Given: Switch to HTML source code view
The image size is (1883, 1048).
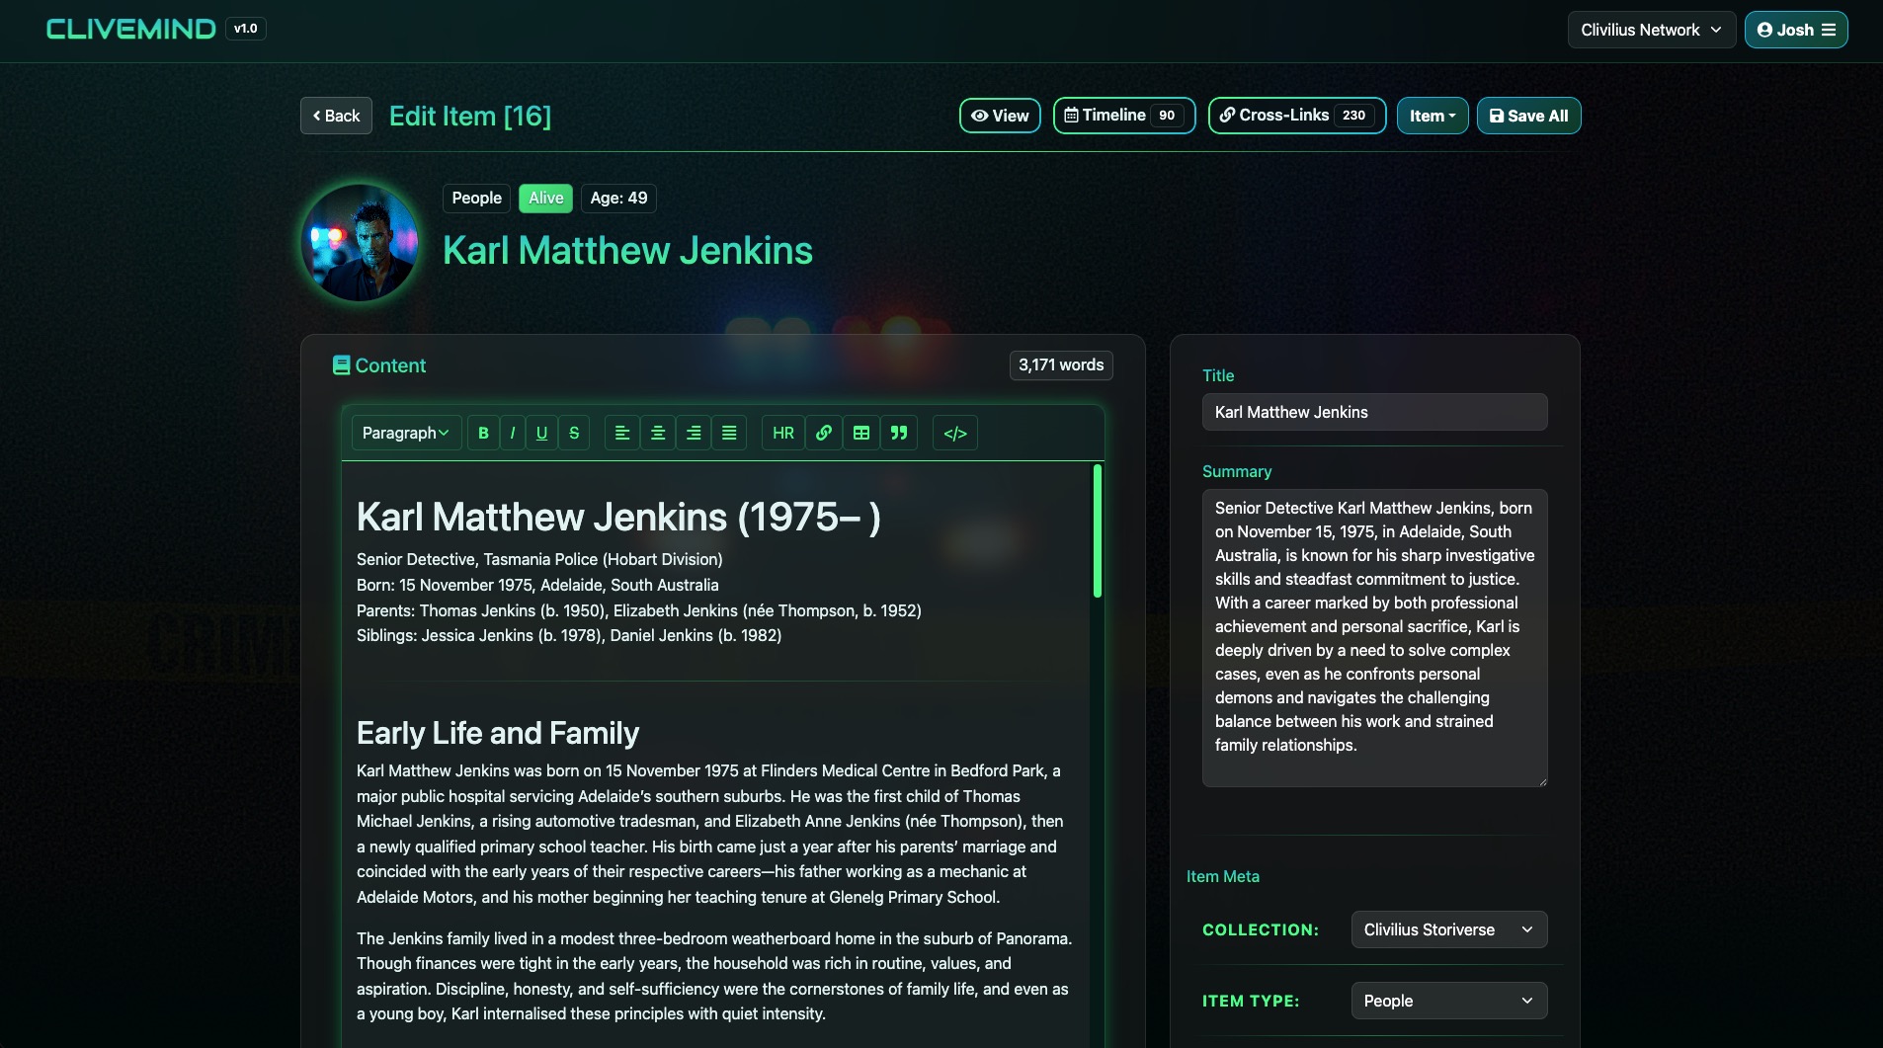Looking at the screenshot, I should [954, 433].
